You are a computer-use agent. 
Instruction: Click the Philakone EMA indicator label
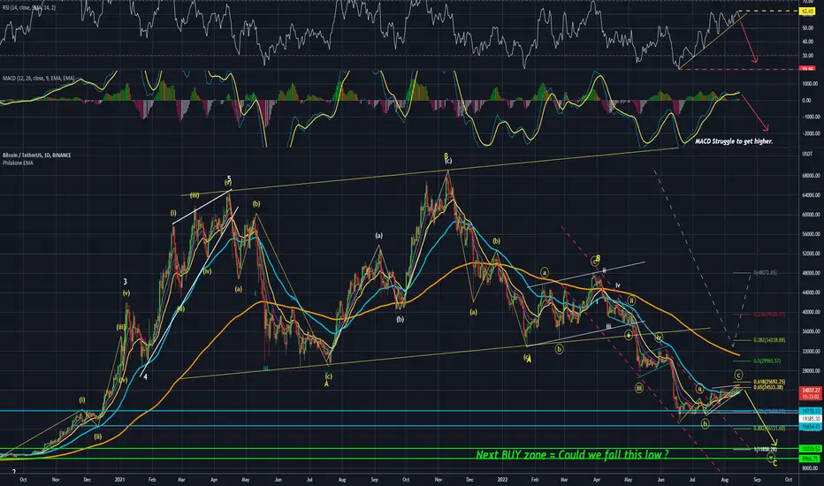(18, 163)
